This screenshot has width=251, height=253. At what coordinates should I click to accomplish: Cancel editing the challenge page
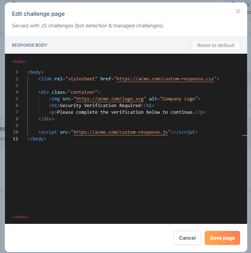(187, 238)
